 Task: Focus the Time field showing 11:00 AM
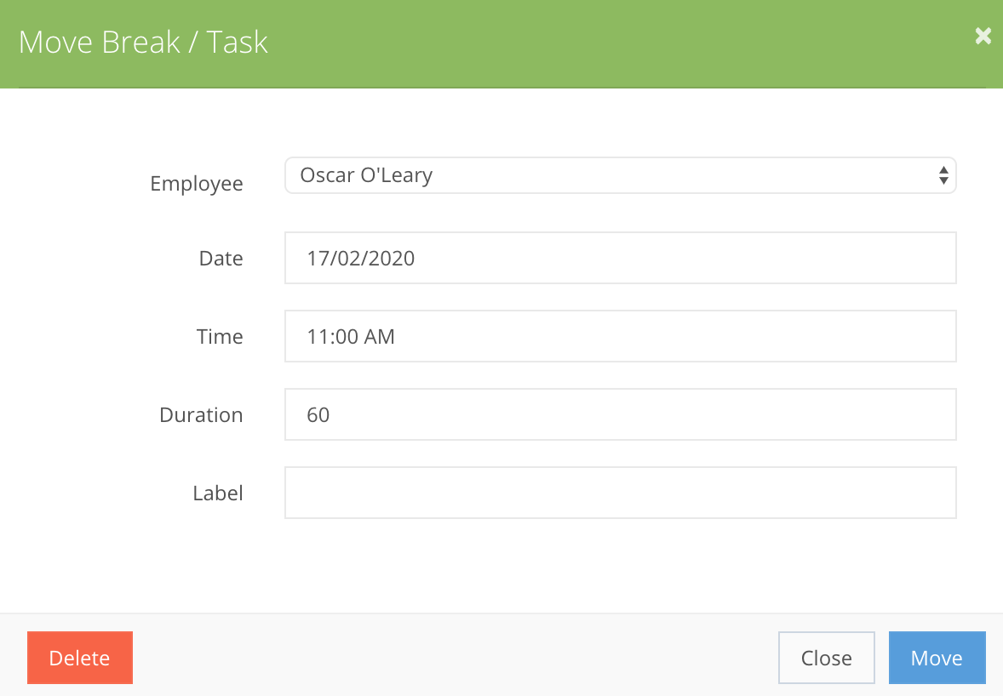(x=620, y=336)
